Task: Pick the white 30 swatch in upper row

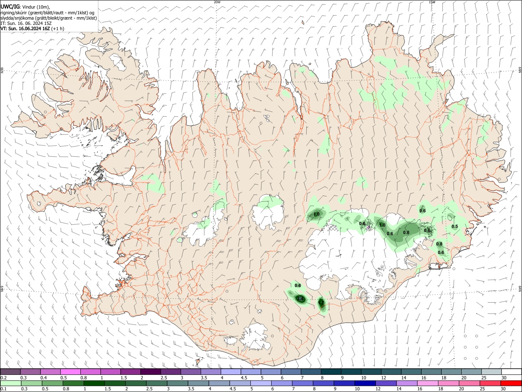Action: (511, 372)
